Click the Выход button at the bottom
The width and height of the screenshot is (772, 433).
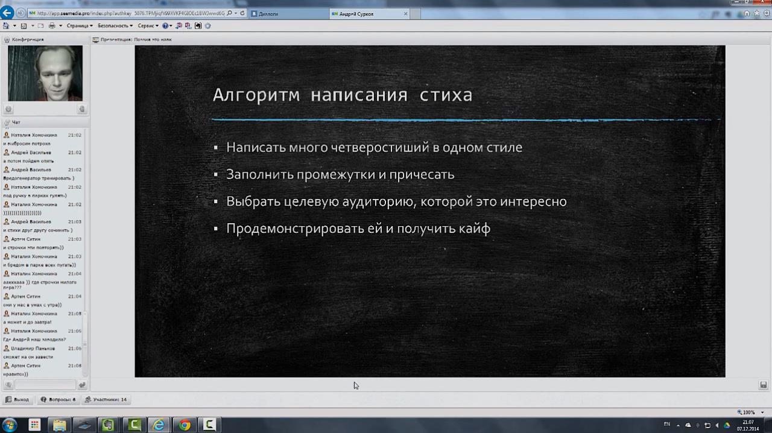click(18, 399)
